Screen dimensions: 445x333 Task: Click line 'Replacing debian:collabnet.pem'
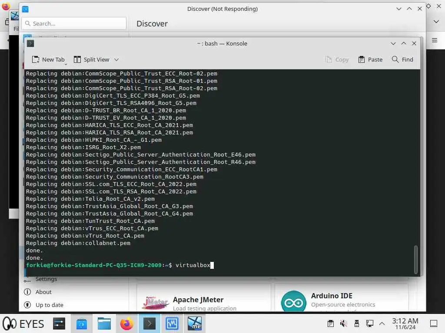[x=78, y=243]
